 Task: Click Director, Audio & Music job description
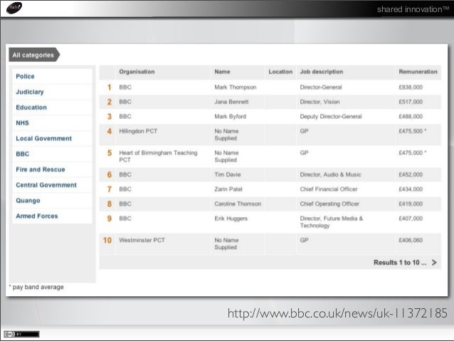click(330, 174)
